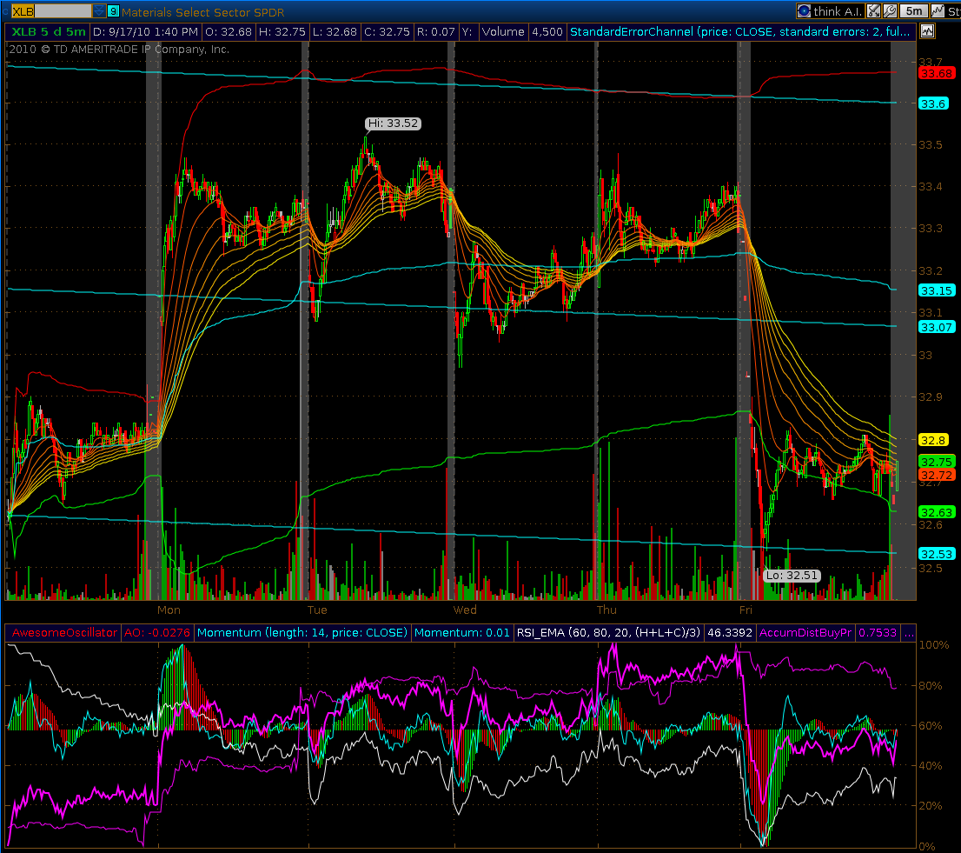
Task: Click the drawing tools scissors icon
Action: pos(872,11)
